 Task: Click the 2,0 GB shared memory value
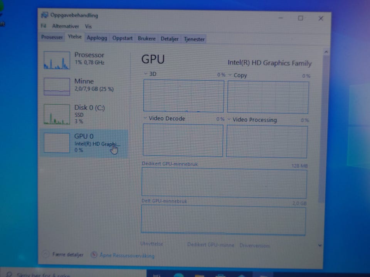[x=299, y=203]
